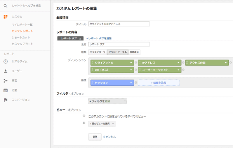
Task: Open the カスタム section icon
Action: click(5, 17)
